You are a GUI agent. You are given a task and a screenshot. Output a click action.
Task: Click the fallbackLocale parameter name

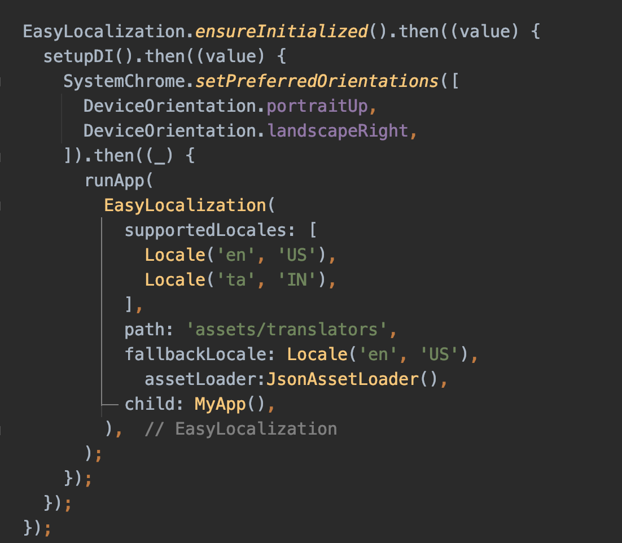[x=195, y=354]
